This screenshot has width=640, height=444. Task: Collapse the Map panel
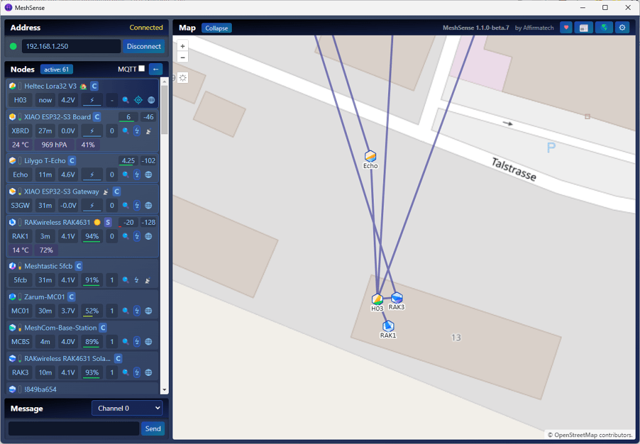(x=216, y=28)
